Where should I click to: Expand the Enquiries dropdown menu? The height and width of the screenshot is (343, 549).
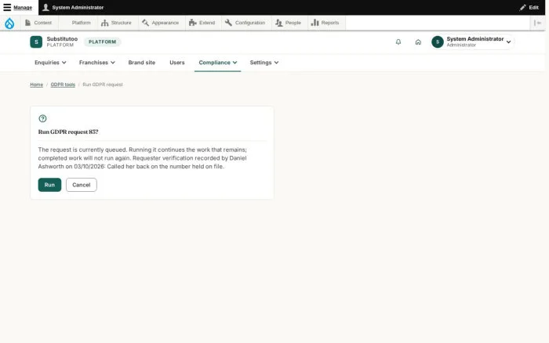pos(50,63)
